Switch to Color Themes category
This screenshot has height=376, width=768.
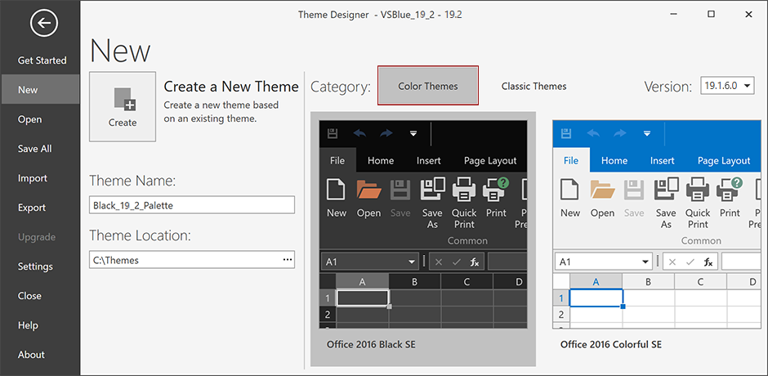(x=427, y=86)
